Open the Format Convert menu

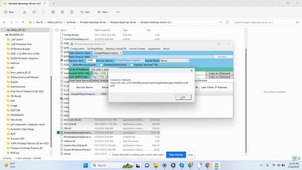coord(137,49)
